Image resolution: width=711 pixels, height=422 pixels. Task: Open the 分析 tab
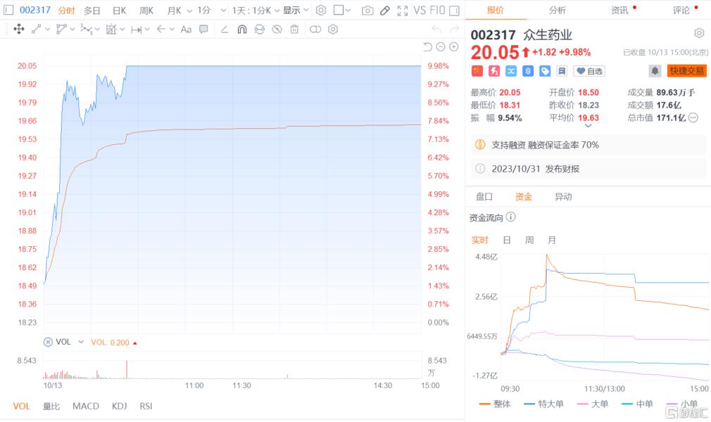pyautogui.click(x=558, y=10)
